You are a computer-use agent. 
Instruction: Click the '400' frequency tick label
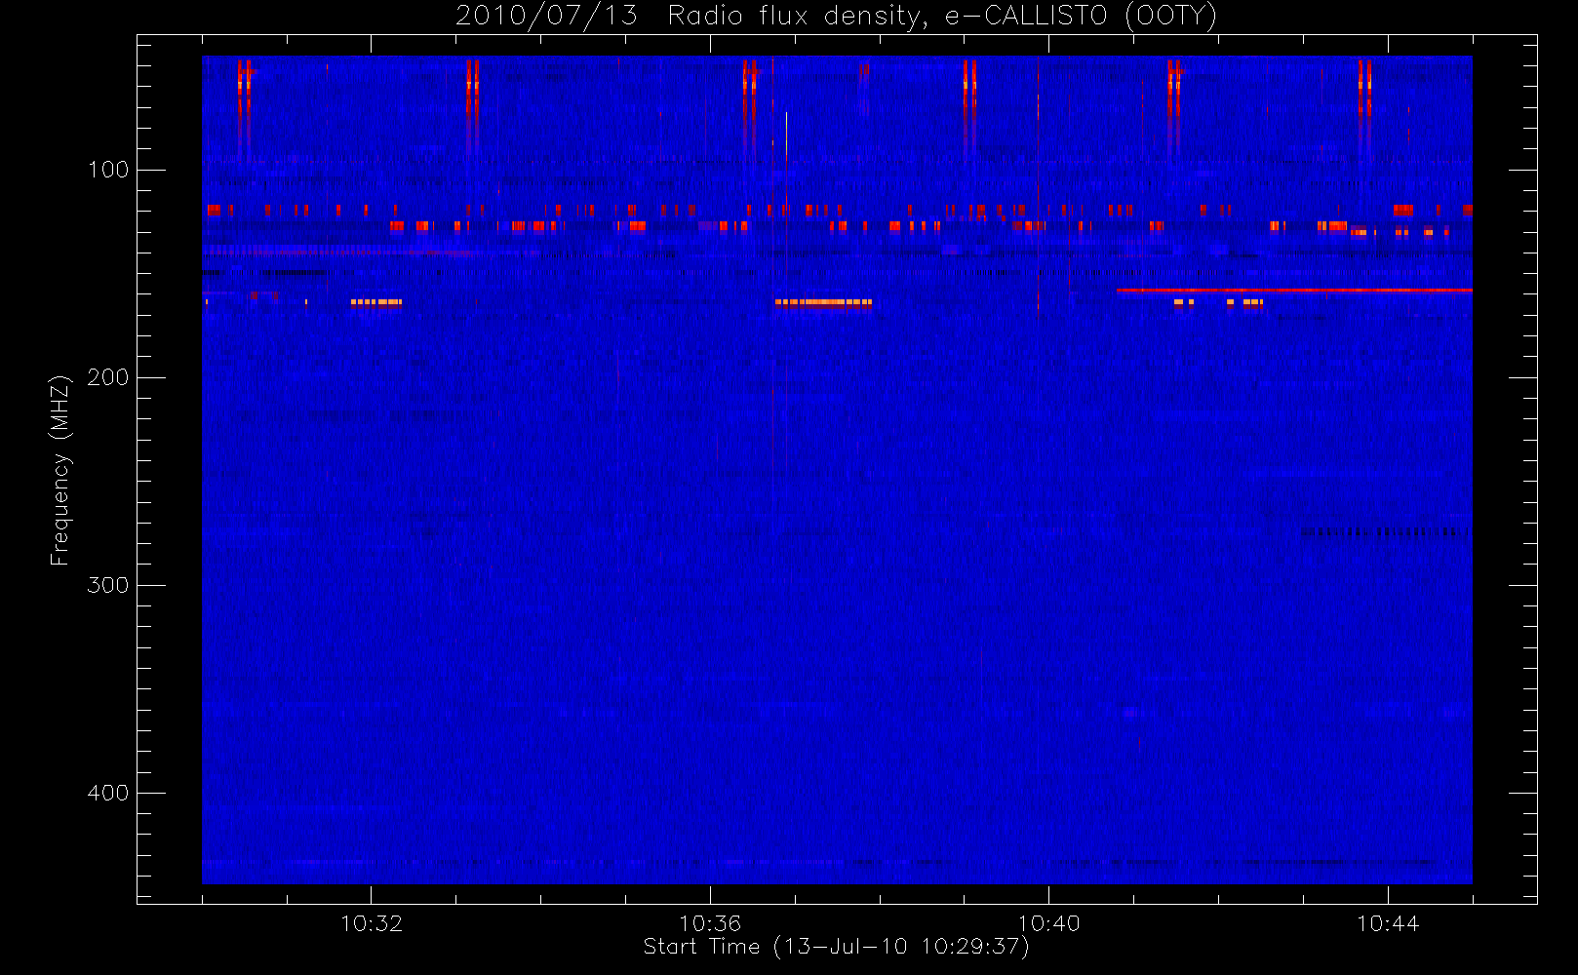(x=107, y=793)
